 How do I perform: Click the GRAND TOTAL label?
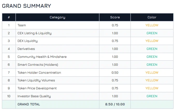click(x=29, y=104)
